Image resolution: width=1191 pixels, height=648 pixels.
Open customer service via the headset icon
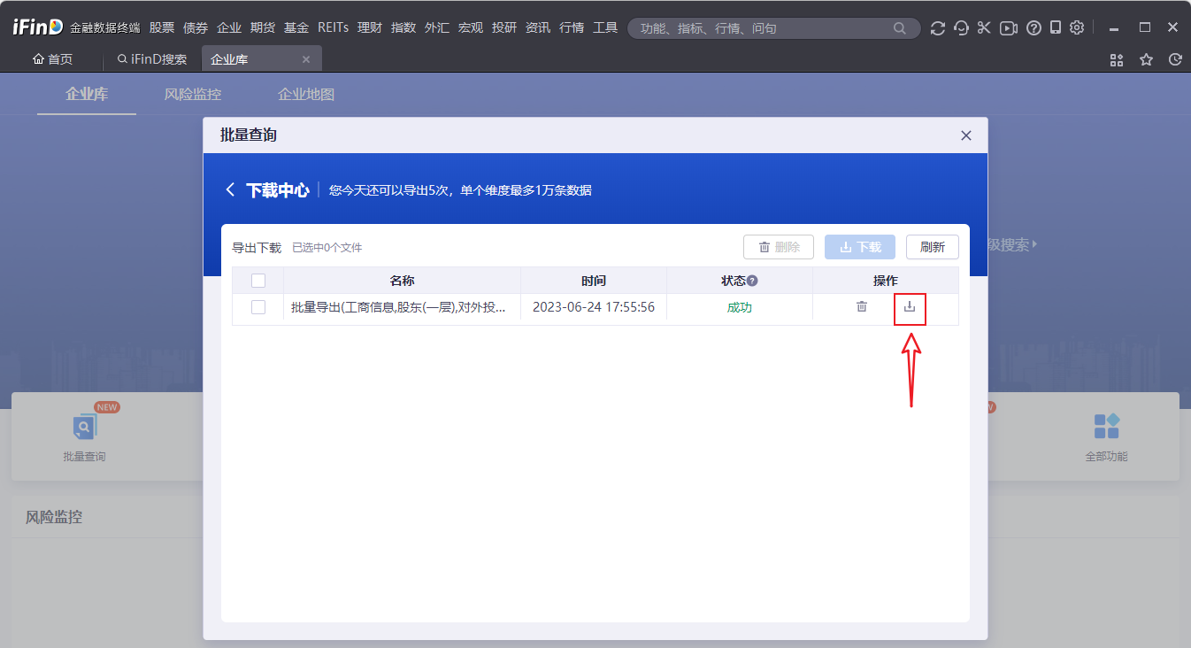tap(962, 28)
